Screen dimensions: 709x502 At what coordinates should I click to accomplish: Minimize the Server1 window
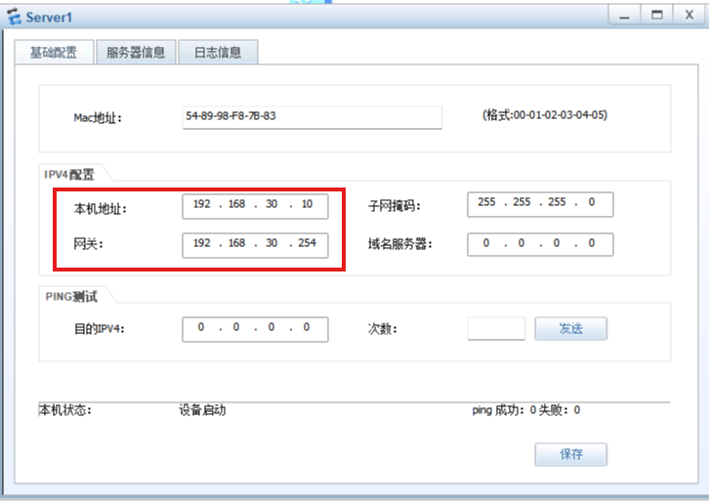point(624,16)
